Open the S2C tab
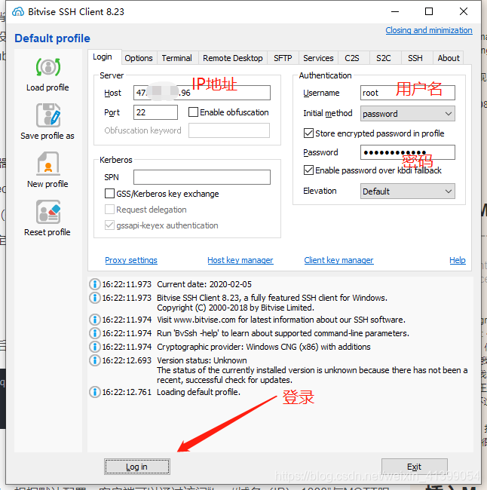The width and height of the screenshot is (487, 490). (x=384, y=58)
